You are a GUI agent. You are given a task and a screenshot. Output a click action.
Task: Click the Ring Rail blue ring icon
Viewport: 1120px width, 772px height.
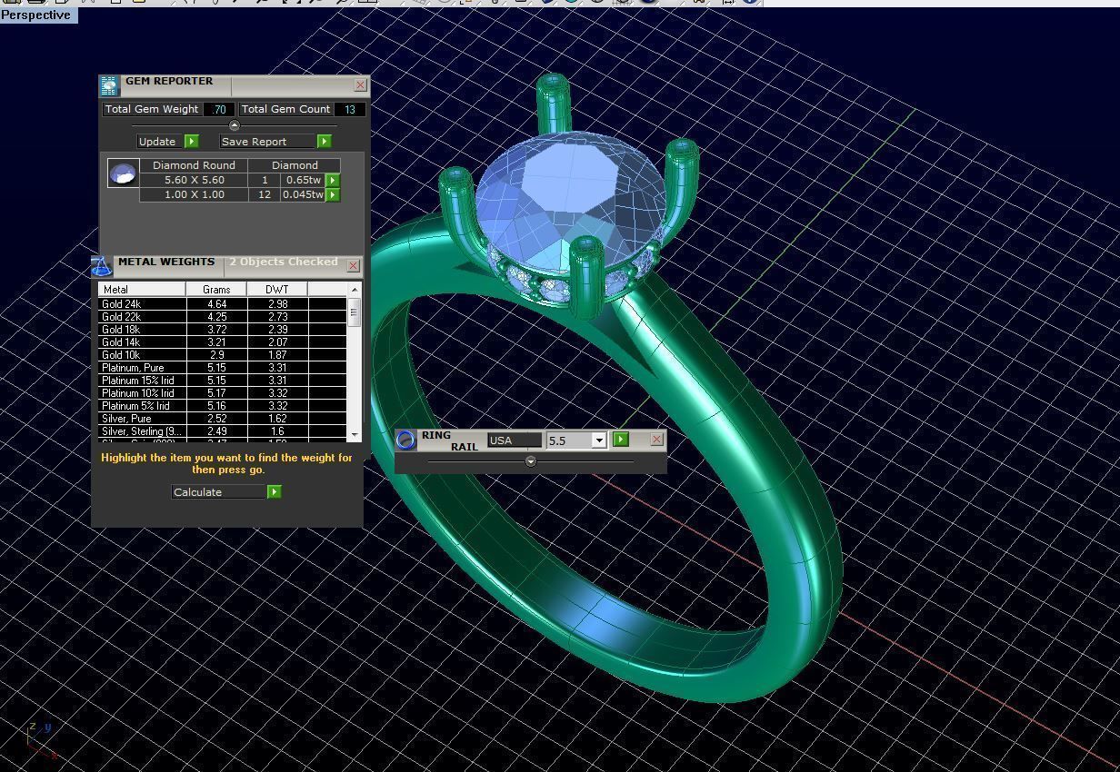(406, 440)
